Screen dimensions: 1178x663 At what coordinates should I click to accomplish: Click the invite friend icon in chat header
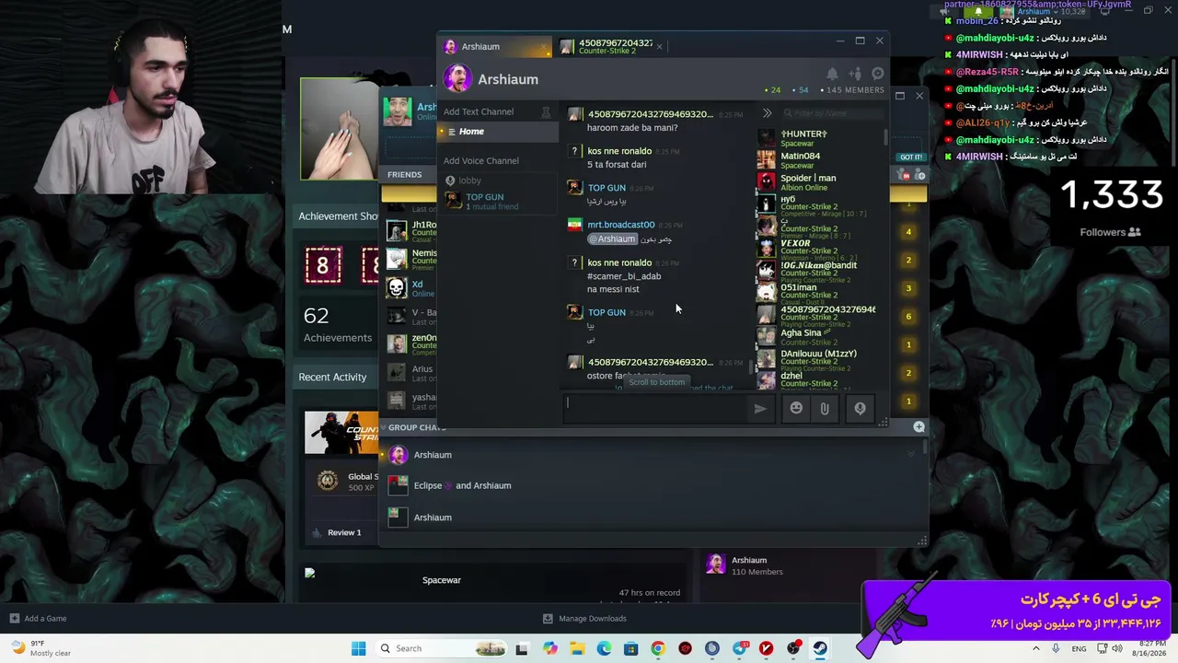pyautogui.click(x=855, y=74)
